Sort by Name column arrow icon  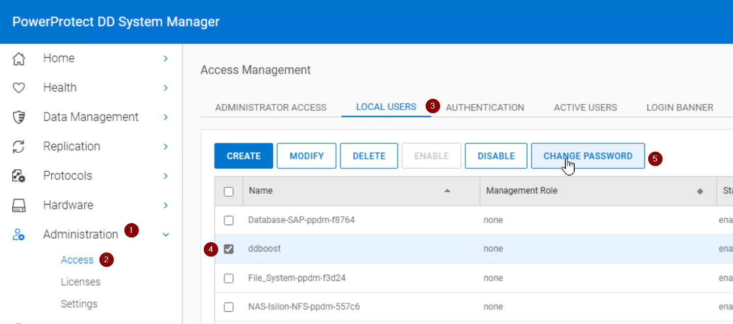[447, 191]
